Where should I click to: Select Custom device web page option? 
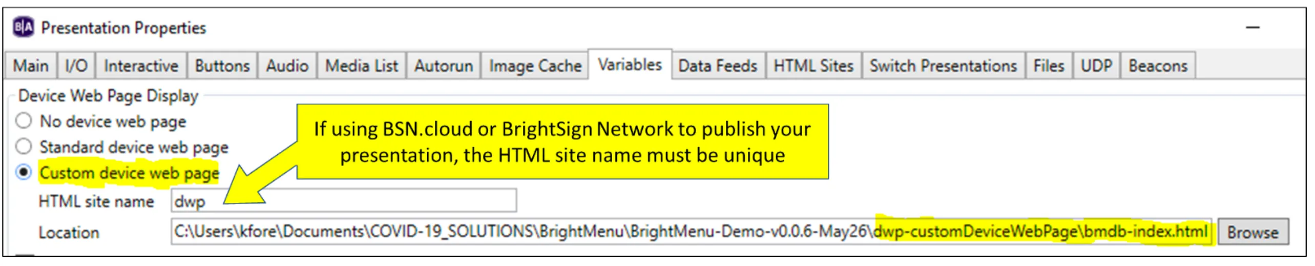pos(24,172)
